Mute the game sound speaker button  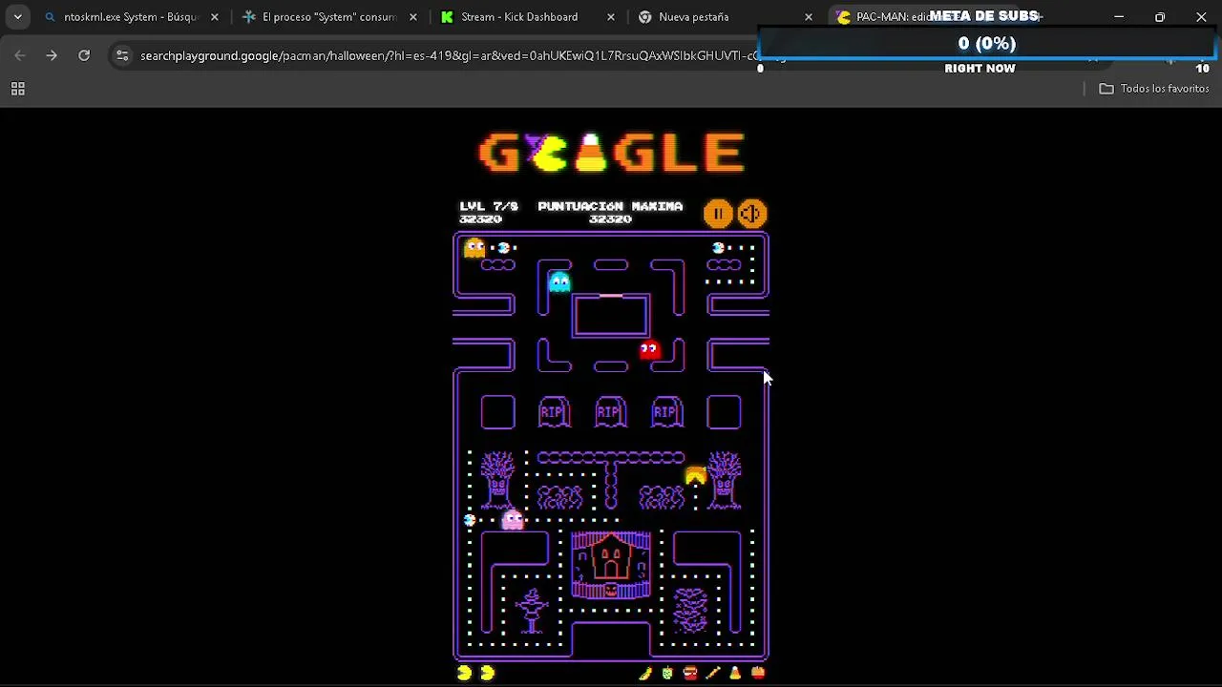(x=751, y=214)
